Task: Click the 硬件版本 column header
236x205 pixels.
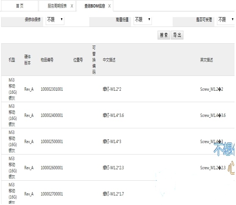Action: [x=28, y=60]
